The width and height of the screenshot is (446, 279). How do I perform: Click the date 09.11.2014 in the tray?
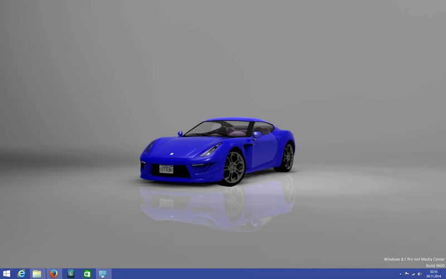pyautogui.click(x=434, y=276)
